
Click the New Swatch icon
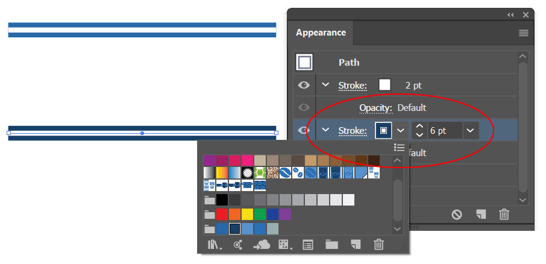[x=356, y=244]
